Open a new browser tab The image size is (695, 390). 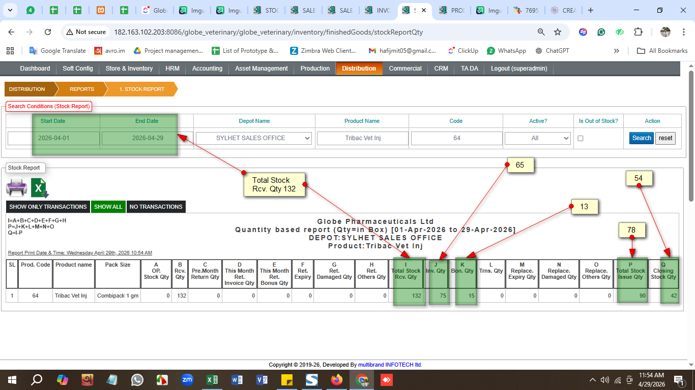[x=590, y=10]
